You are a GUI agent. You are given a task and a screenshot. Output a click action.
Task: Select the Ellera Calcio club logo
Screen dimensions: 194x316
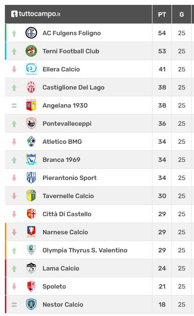31,69
